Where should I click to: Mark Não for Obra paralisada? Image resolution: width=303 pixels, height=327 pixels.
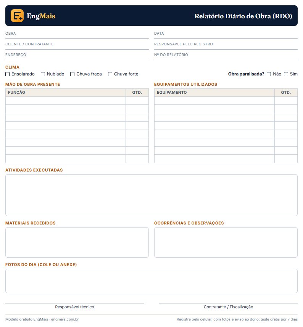269,74
